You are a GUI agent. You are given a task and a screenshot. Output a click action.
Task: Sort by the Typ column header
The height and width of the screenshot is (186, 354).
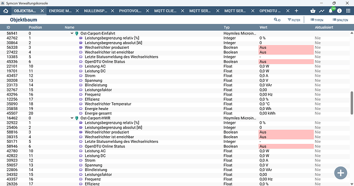coord(227,27)
